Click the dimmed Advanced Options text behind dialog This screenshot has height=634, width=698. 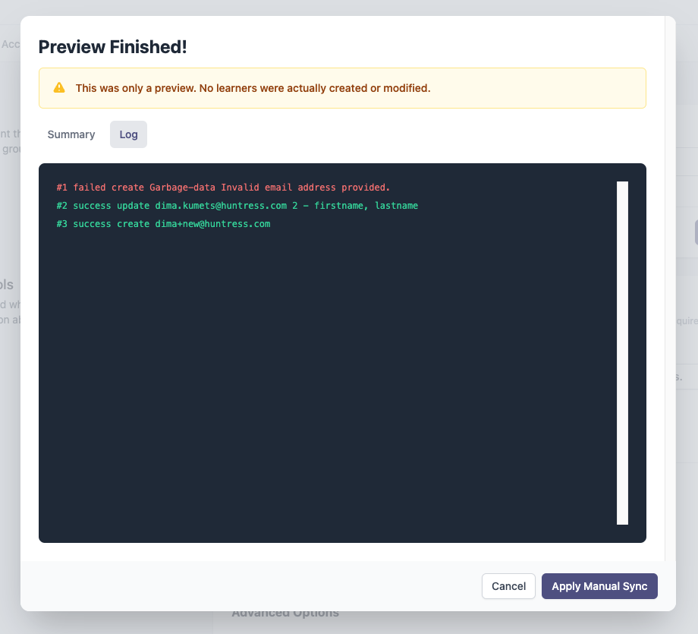tap(285, 614)
